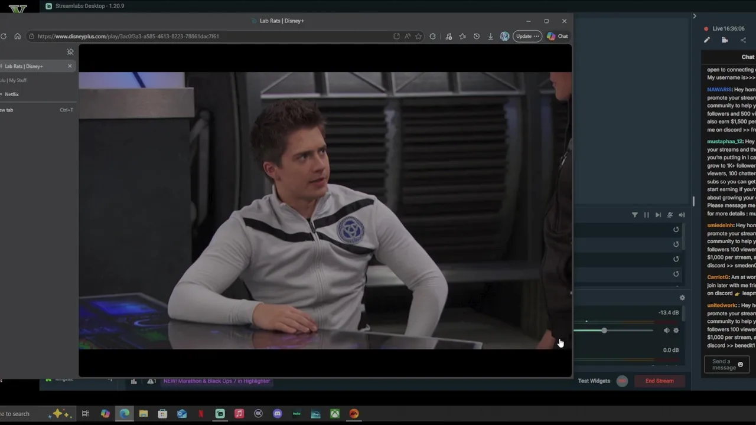Screen dimensions: 756x425
Task: Add this page to favorites star
Action: 418,36
